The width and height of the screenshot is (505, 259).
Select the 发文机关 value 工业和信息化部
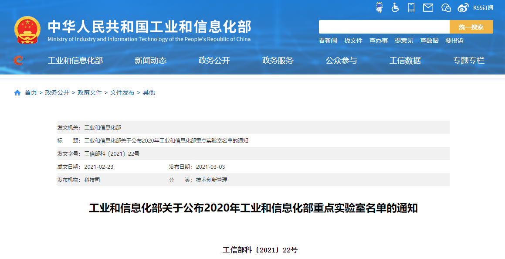[x=103, y=128]
